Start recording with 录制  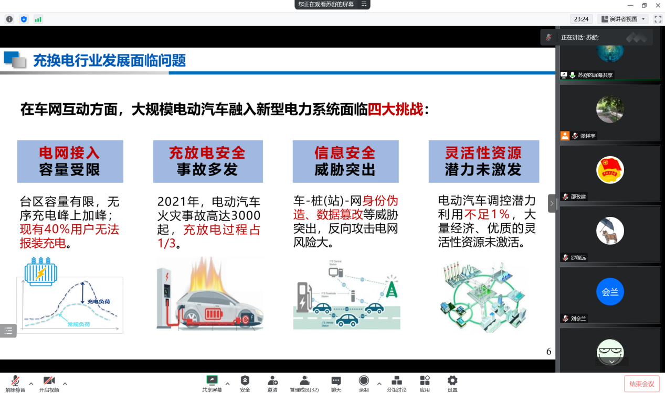click(364, 384)
